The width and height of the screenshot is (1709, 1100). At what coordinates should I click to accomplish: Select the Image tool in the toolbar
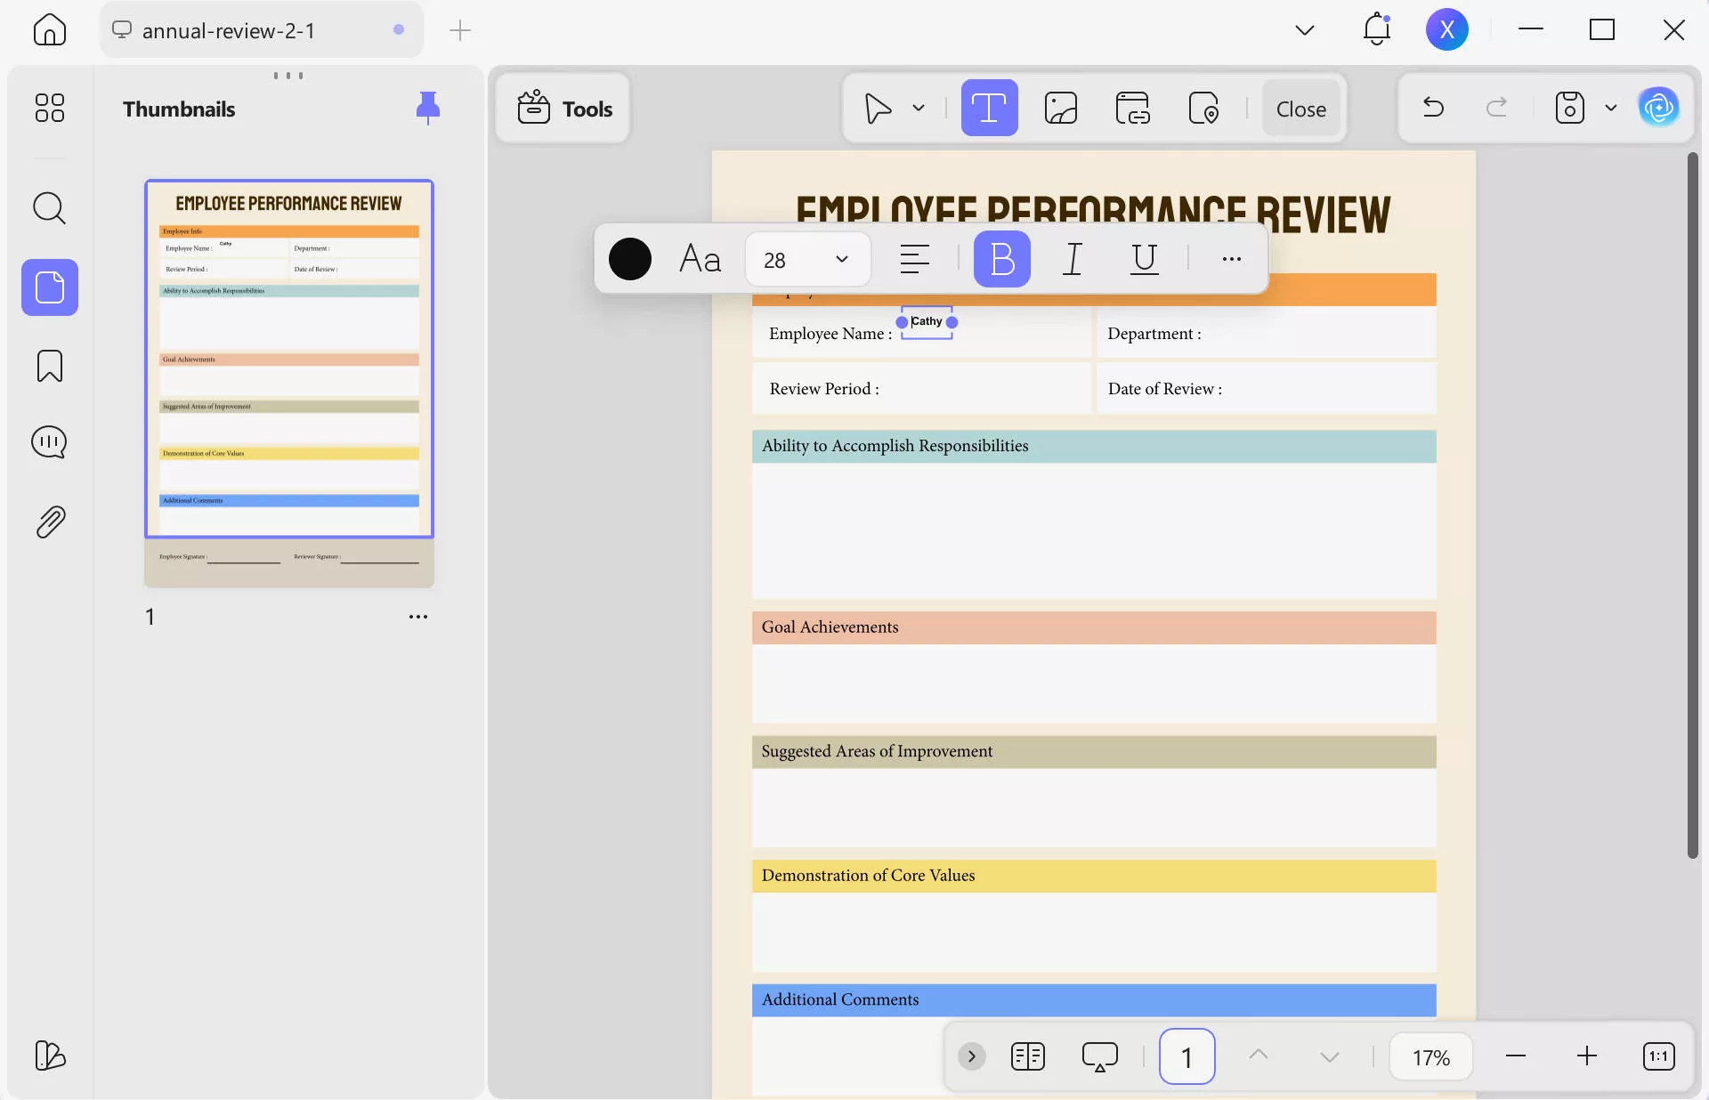[1061, 108]
